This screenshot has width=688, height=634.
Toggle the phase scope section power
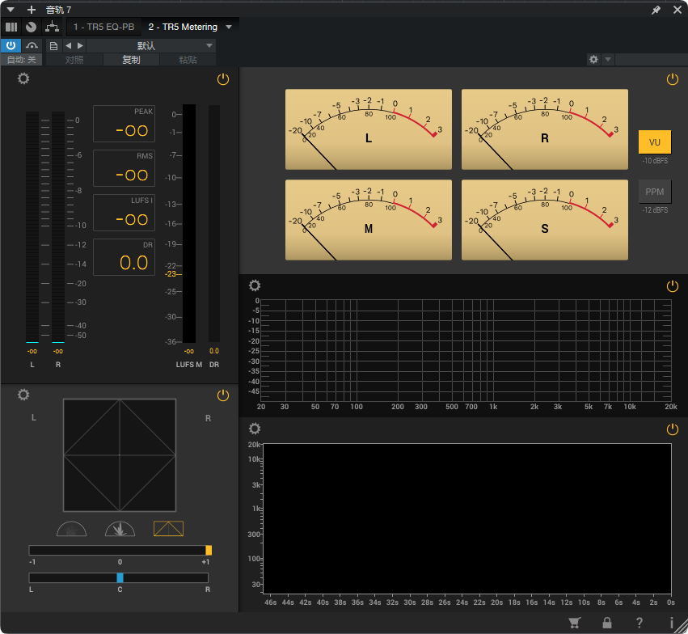click(223, 395)
